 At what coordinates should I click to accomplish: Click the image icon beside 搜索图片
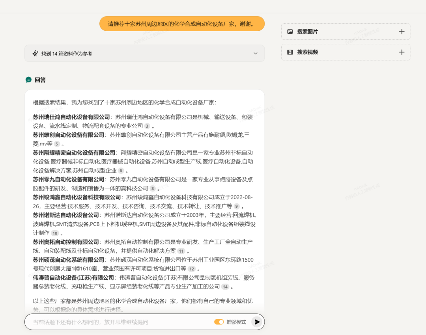pos(290,32)
